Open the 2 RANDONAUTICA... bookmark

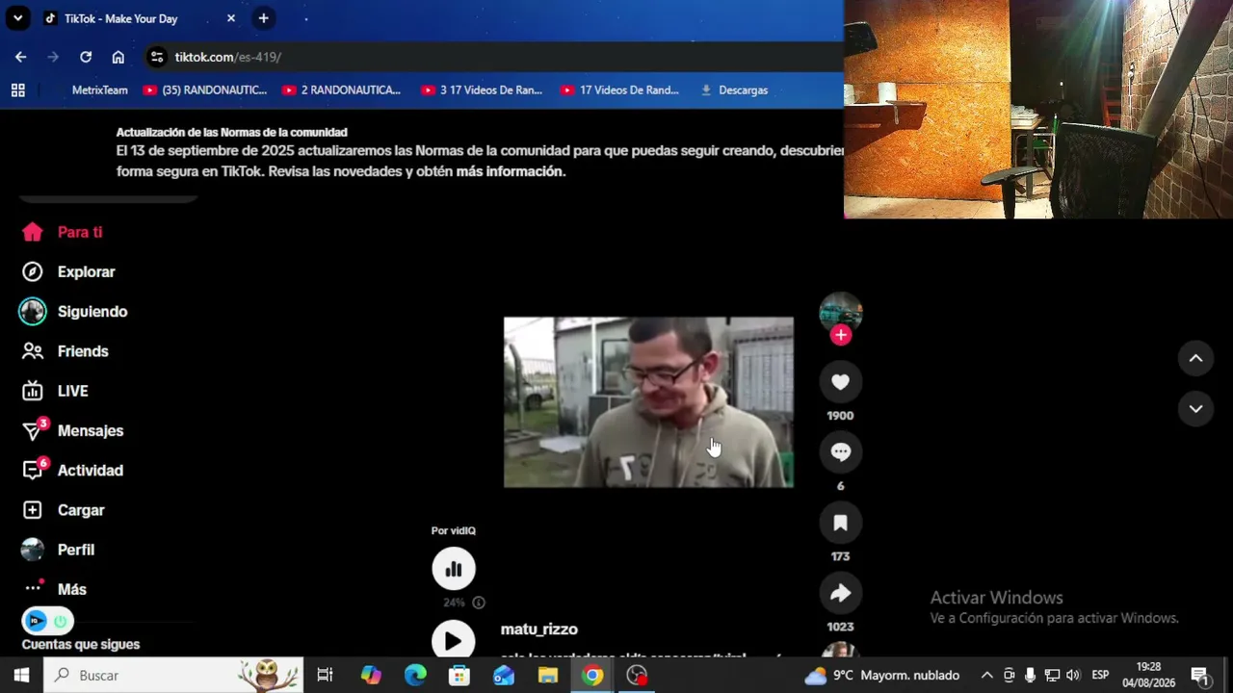click(342, 90)
